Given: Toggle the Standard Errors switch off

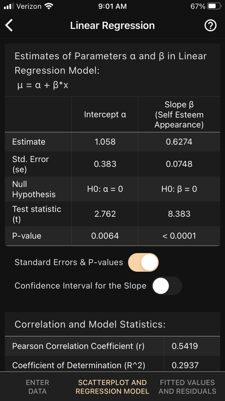Looking at the screenshot, I should point(143,262).
